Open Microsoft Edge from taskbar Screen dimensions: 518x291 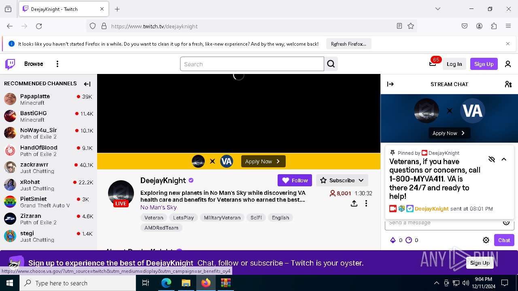coord(166,283)
